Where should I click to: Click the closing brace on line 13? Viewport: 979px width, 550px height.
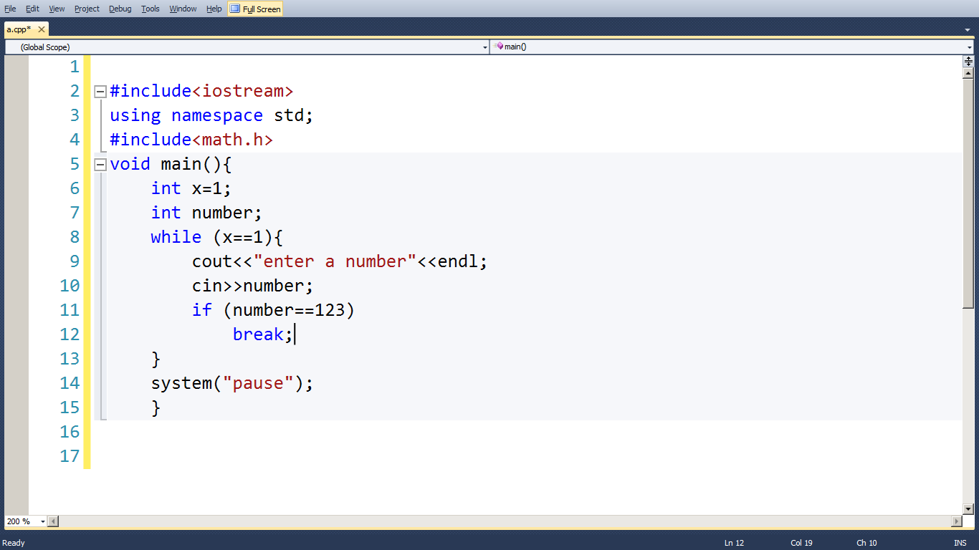tap(156, 360)
